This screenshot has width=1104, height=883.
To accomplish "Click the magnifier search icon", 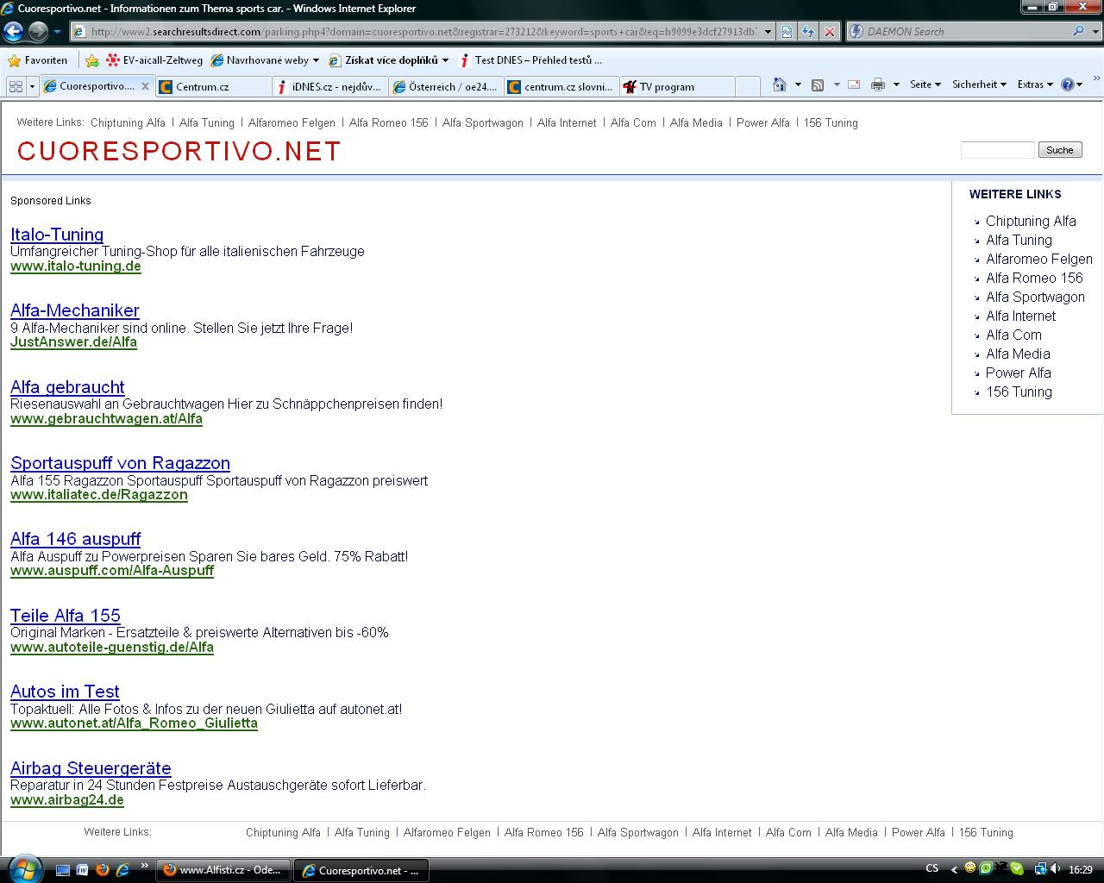I will click(x=1078, y=31).
